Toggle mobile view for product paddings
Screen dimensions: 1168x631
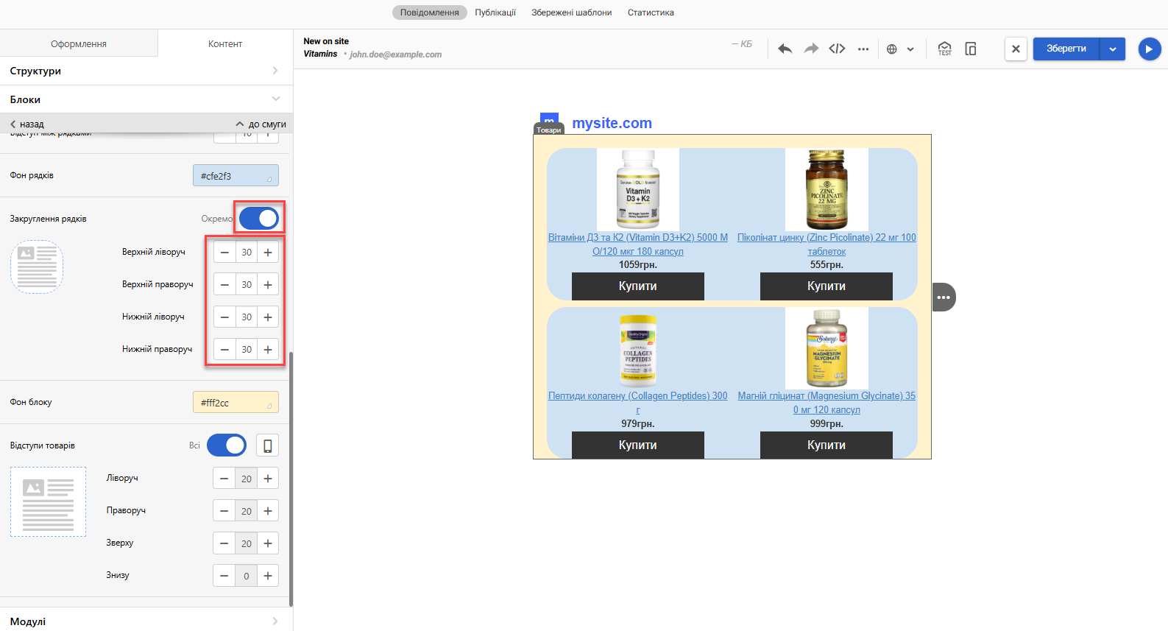268,445
